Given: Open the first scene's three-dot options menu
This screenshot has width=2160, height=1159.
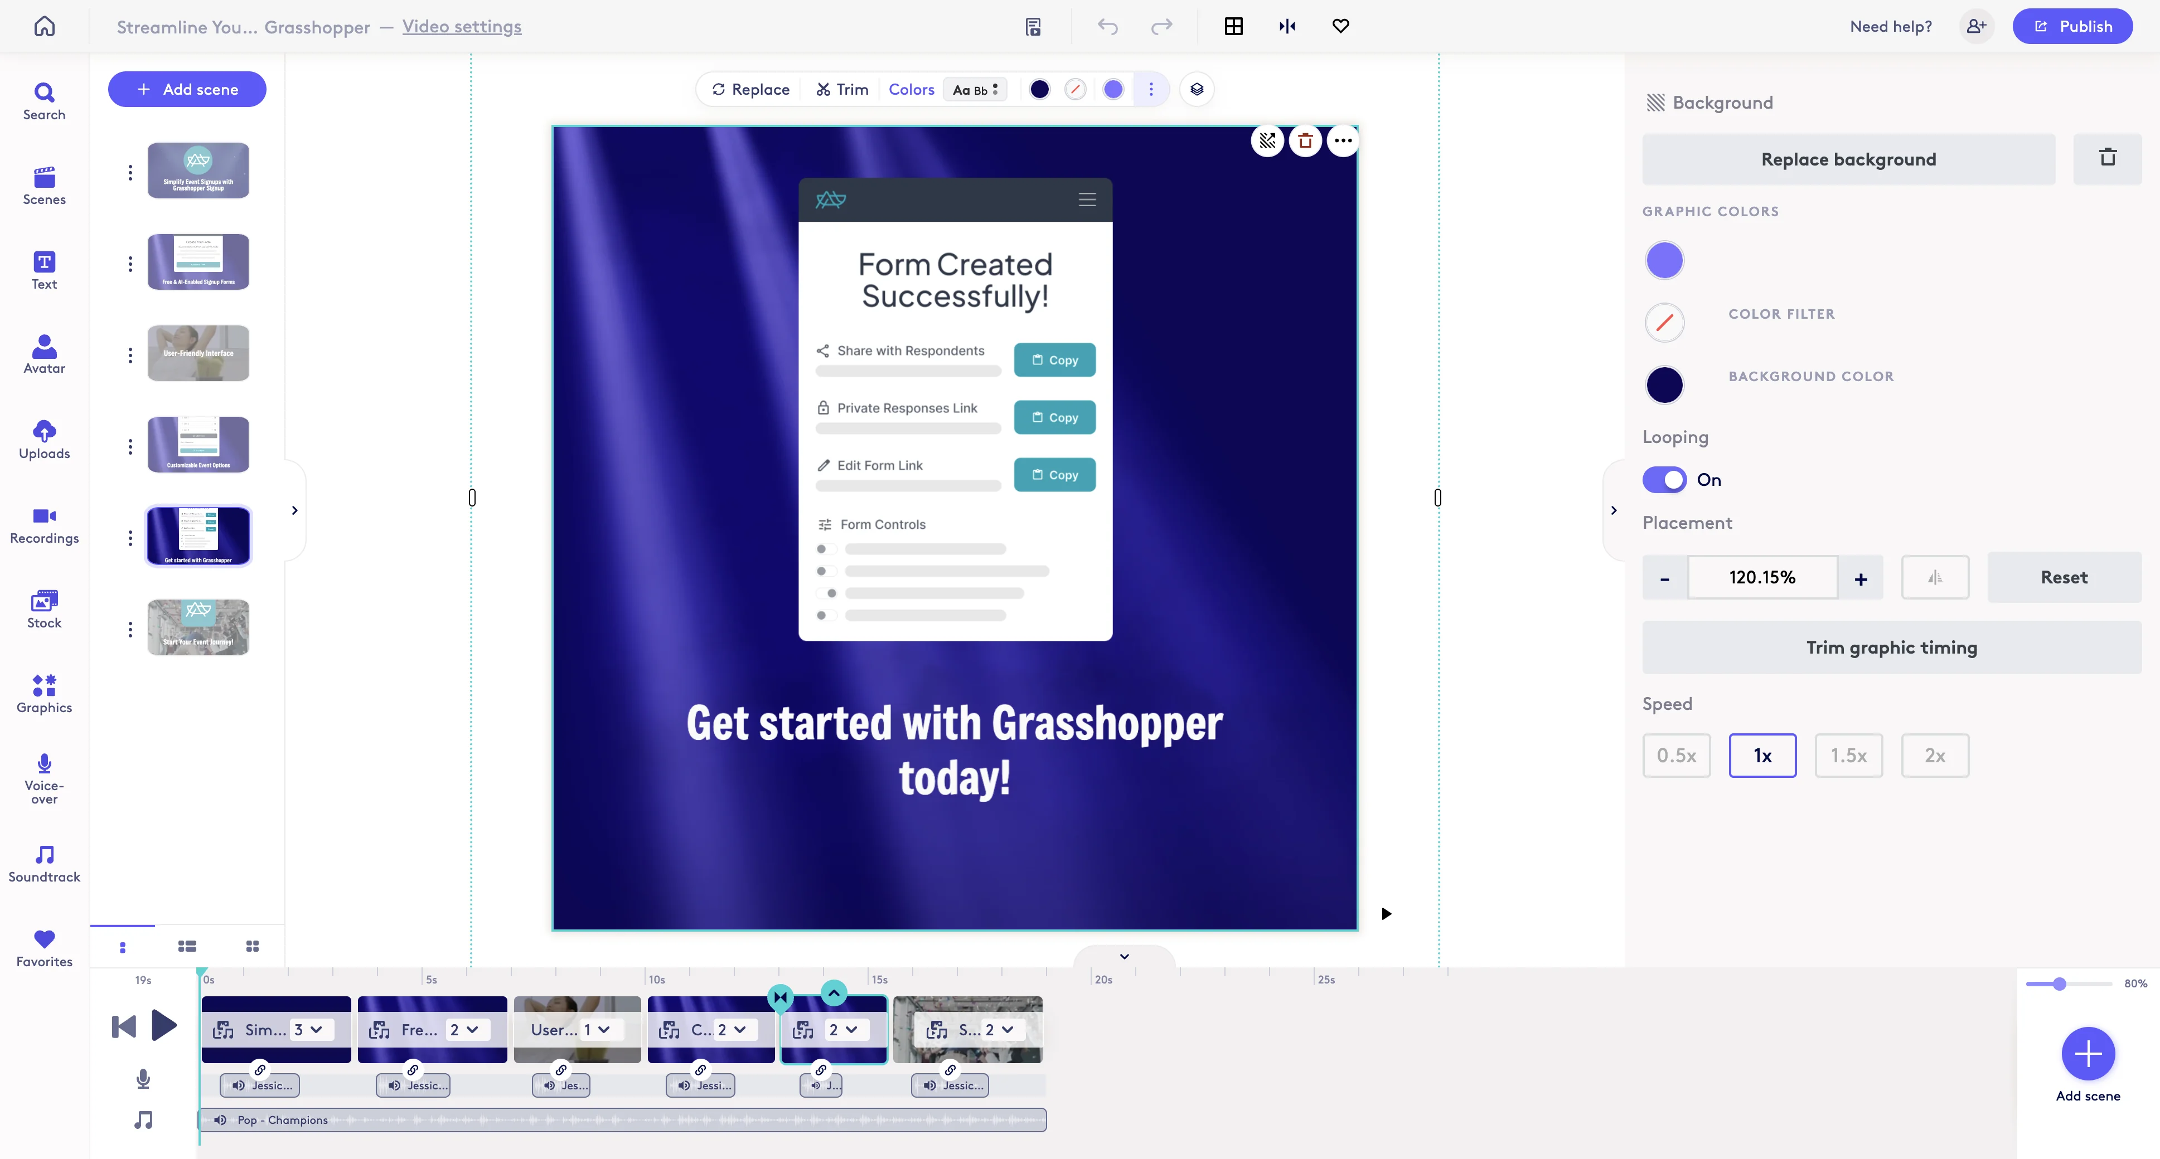Looking at the screenshot, I should (131, 173).
